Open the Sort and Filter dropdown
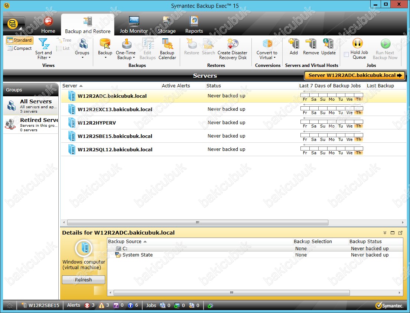The height and width of the screenshot is (313, 410). tap(44, 49)
